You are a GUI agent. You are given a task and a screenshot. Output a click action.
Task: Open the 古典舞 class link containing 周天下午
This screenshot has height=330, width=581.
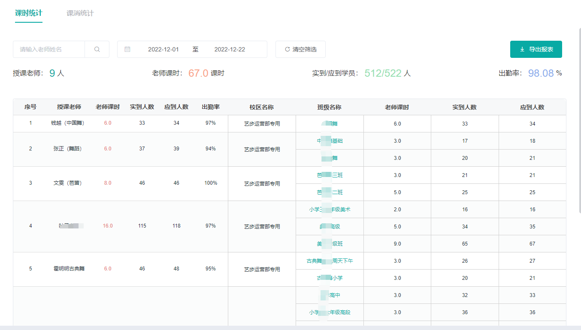pyautogui.click(x=329, y=261)
